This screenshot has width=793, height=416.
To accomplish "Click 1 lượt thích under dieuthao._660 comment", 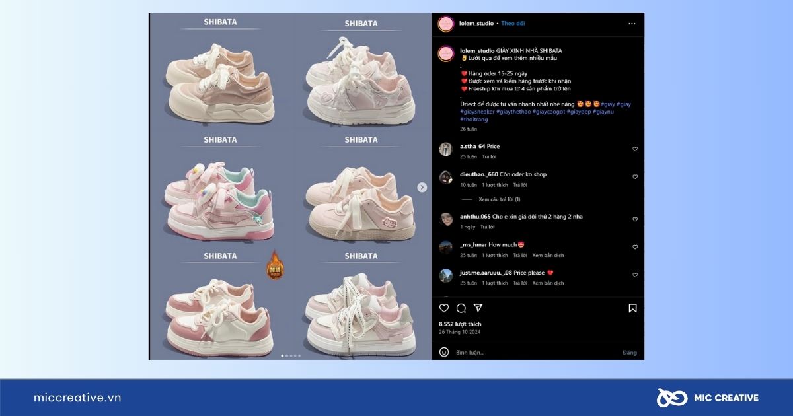I will click(x=495, y=185).
